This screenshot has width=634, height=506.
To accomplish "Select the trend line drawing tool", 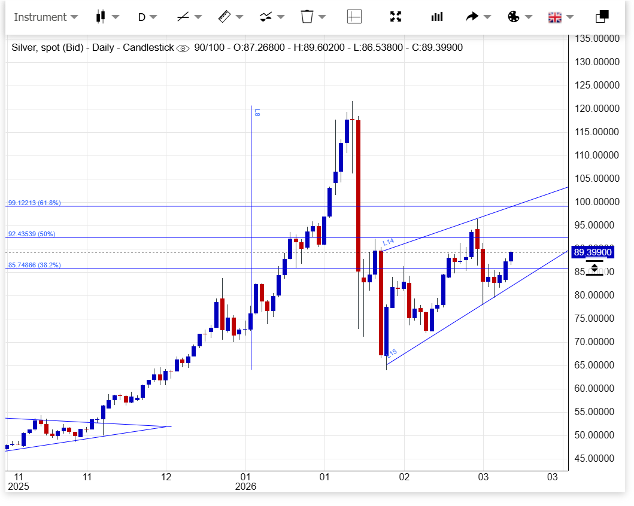I will [183, 17].
